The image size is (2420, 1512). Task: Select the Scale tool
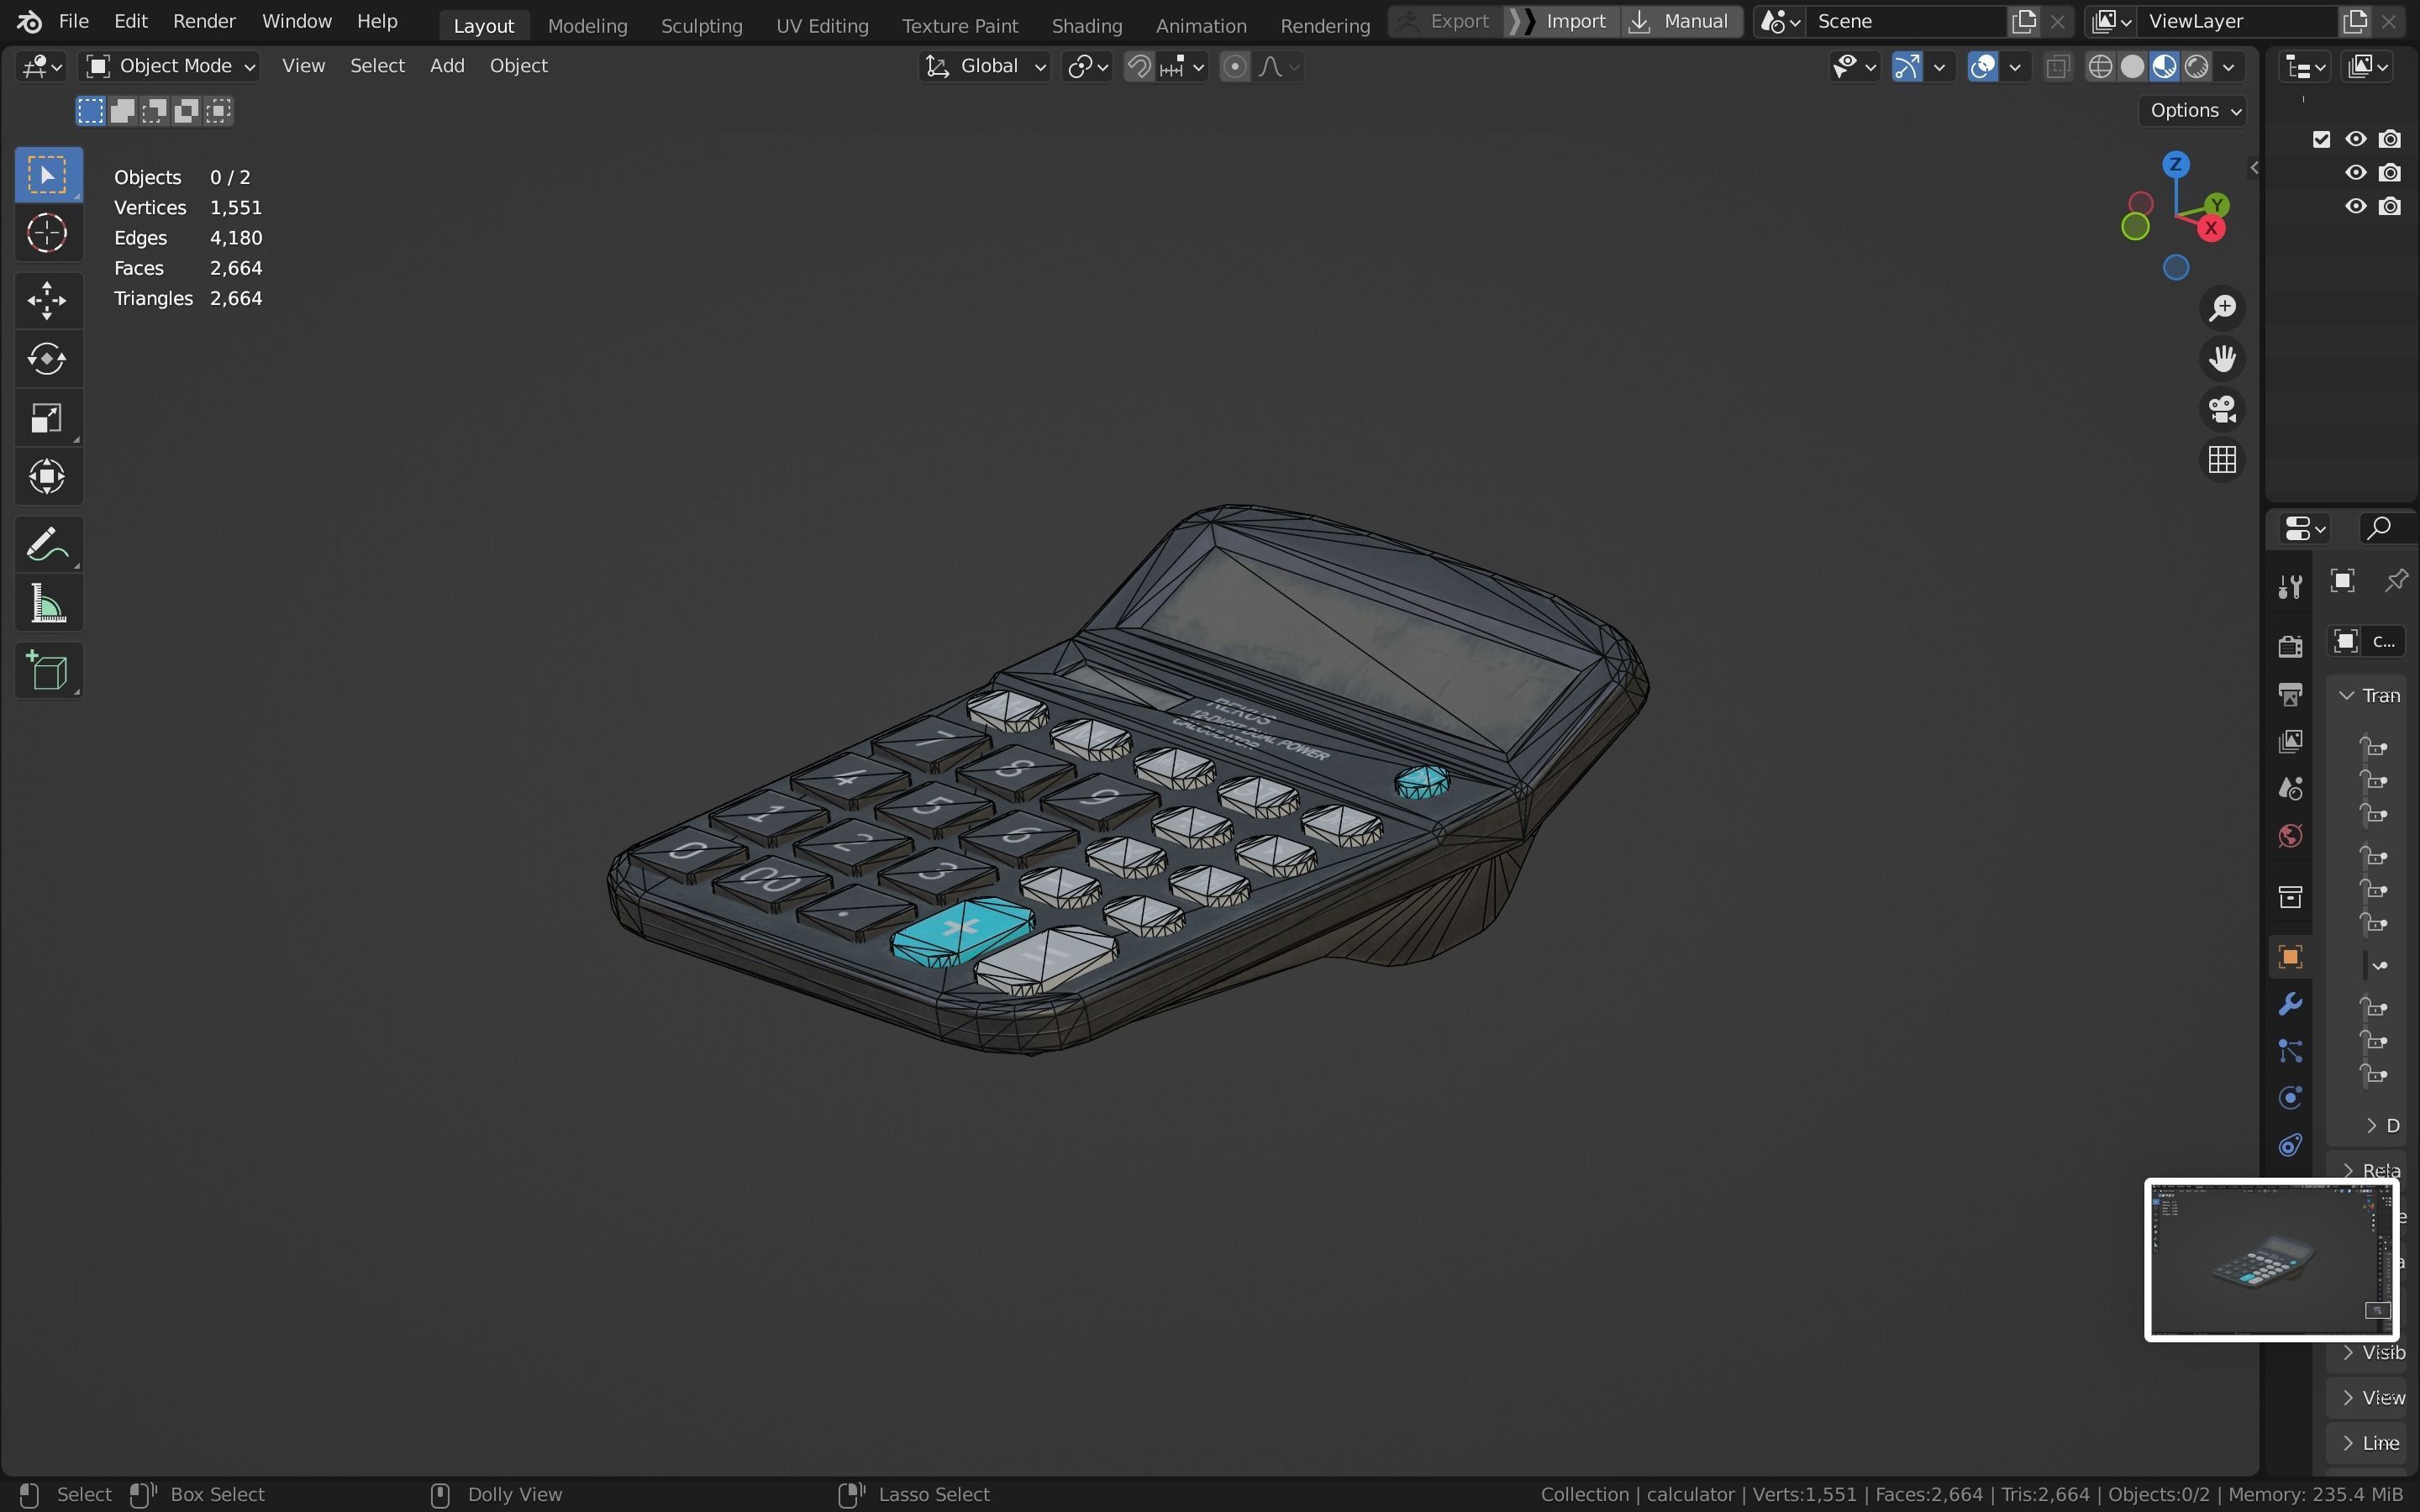48,418
